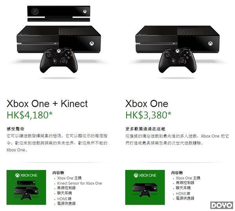Select the left bundle's wireless controller image
The height and width of the screenshot is (211, 235).
[59, 60]
